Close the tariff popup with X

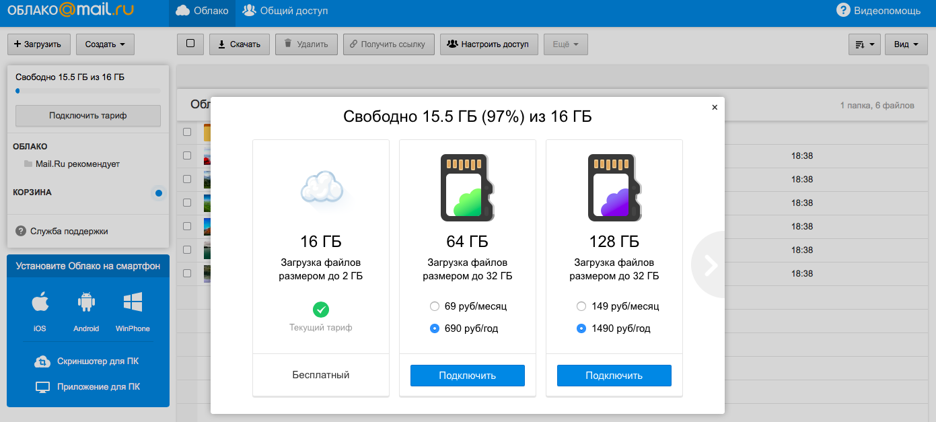(715, 107)
